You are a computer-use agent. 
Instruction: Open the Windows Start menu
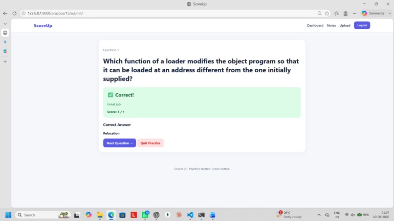pos(8,215)
